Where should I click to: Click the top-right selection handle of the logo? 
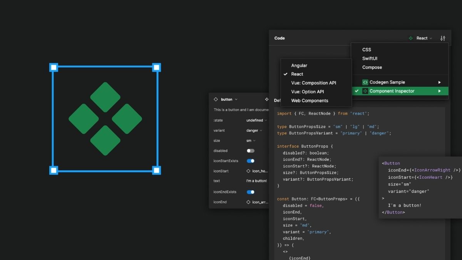(156, 67)
